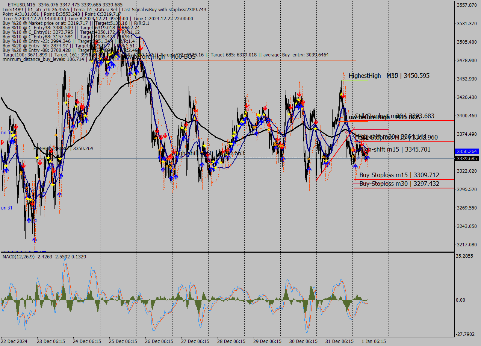The image size is (481, 346).
Task: Click the '25 Dec 06:15' time label
Action: pos(123,341)
